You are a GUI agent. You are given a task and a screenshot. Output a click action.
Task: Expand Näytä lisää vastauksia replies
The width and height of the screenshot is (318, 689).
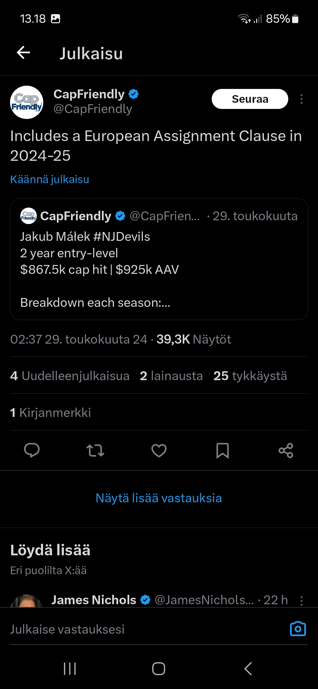pos(159,498)
